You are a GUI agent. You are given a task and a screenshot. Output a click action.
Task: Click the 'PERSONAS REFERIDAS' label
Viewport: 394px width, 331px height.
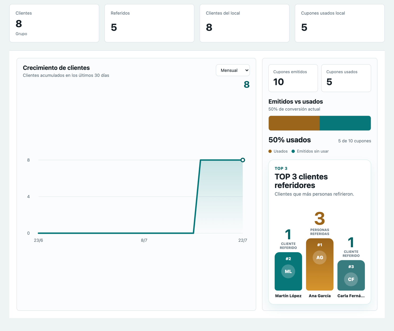320,232
